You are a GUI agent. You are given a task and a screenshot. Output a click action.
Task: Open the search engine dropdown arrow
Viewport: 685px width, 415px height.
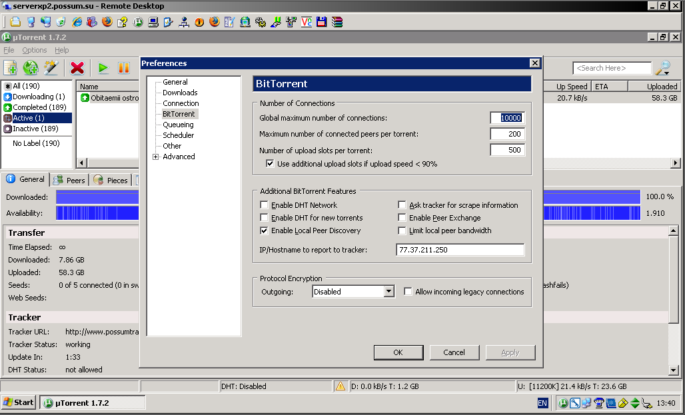click(666, 74)
